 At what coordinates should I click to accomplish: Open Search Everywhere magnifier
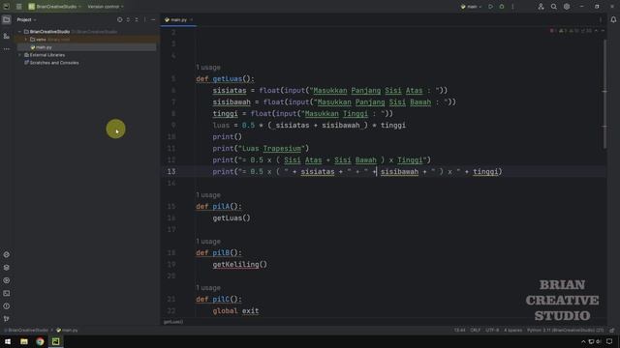point(553,7)
